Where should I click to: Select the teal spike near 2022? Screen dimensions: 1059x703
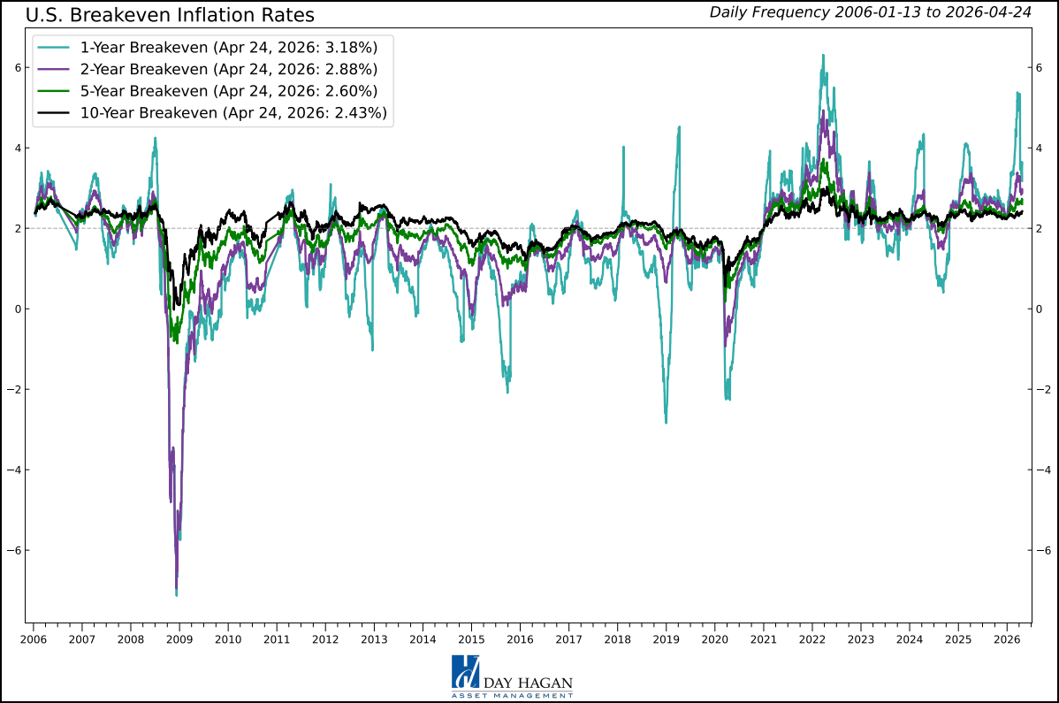[x=824, y=55]
